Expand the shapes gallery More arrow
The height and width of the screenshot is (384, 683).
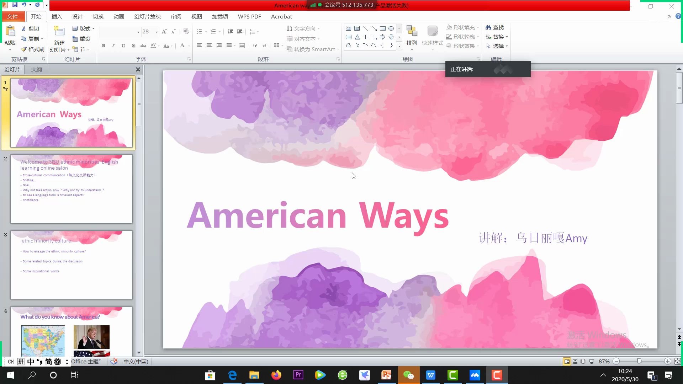click(x=399, y=46)
